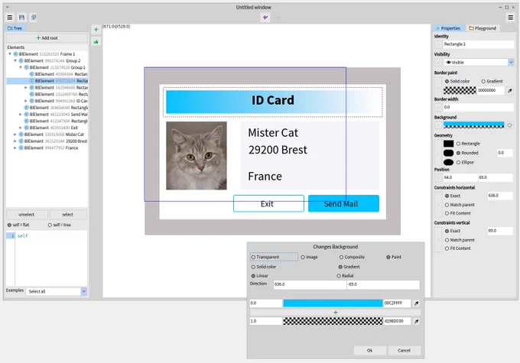Click the class icon of Mister Cat row
520x363 pixels.
click(21, 135)
